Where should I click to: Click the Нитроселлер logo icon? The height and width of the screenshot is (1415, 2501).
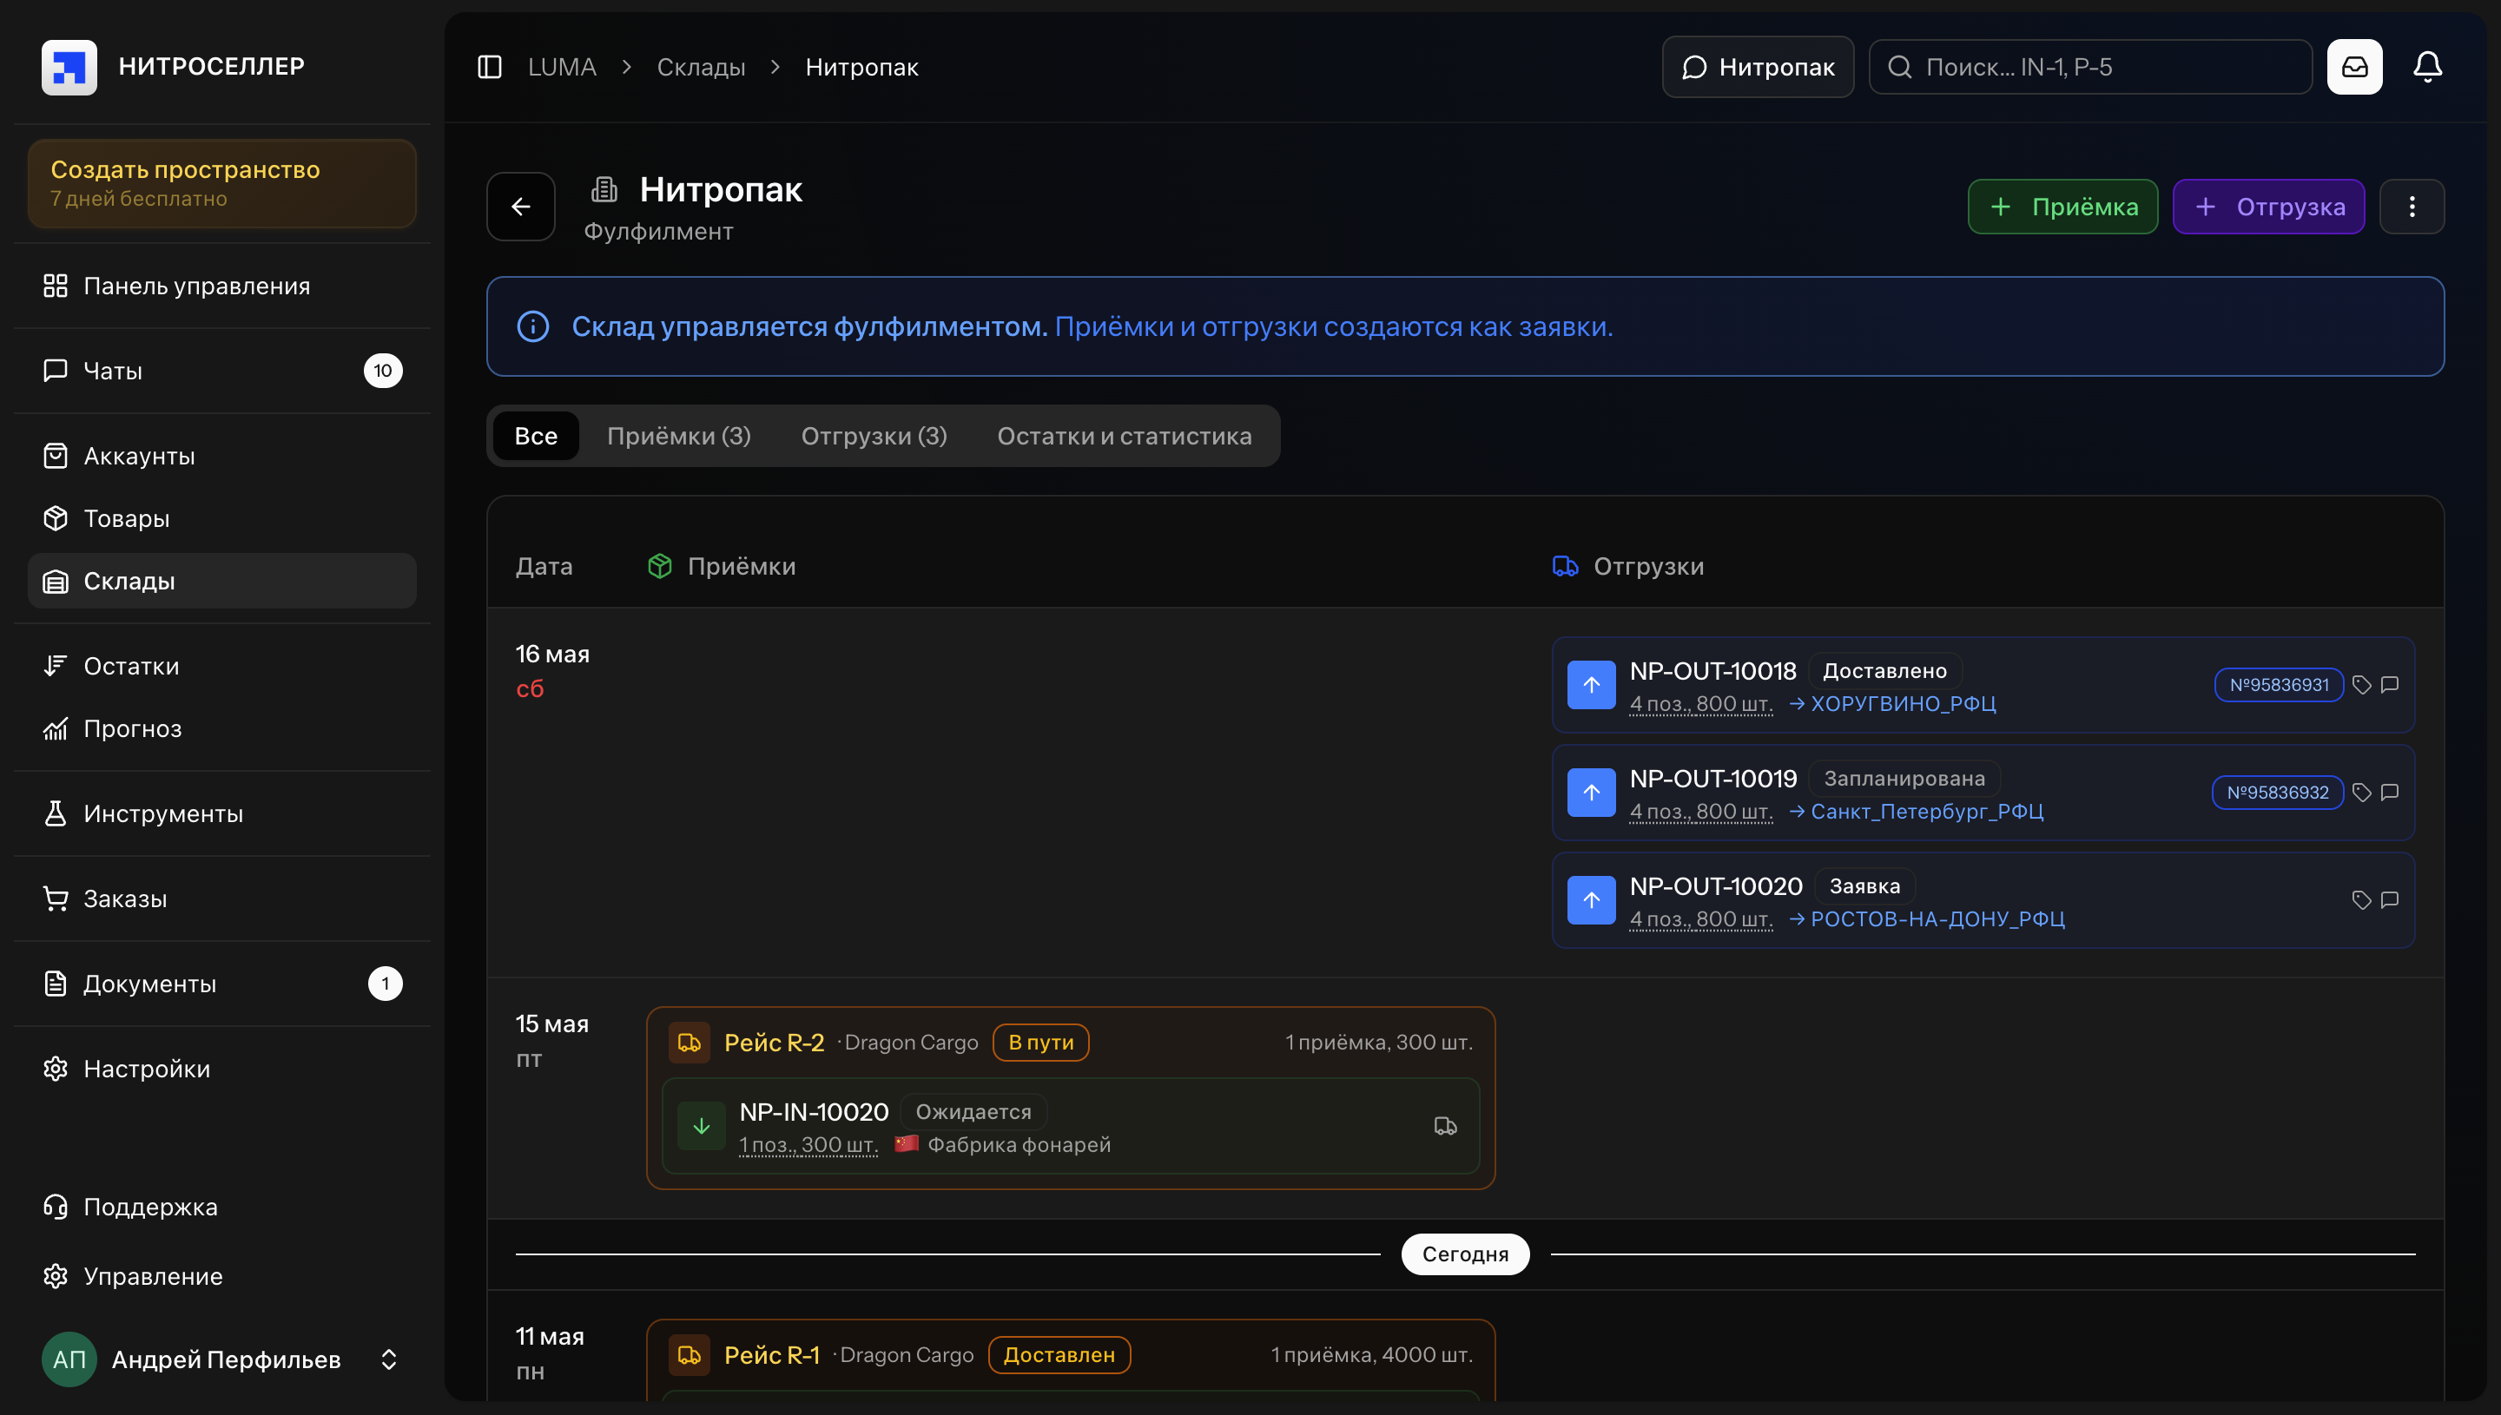point(69,67)
